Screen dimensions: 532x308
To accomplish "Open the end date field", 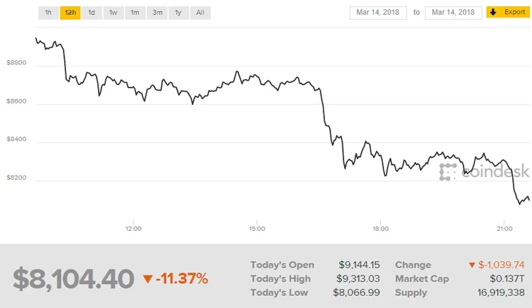I will [x=453, y=13].
